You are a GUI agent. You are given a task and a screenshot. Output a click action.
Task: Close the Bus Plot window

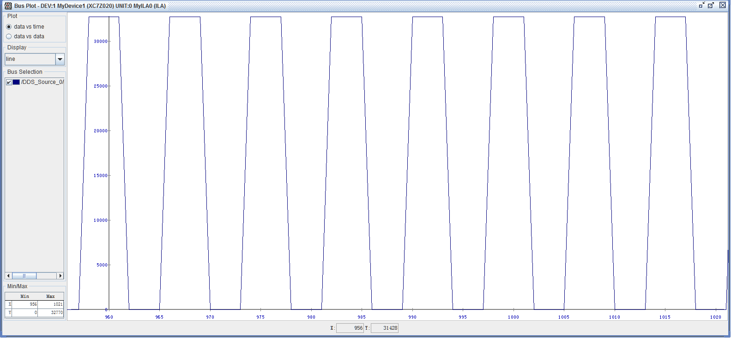click(723, 5)
